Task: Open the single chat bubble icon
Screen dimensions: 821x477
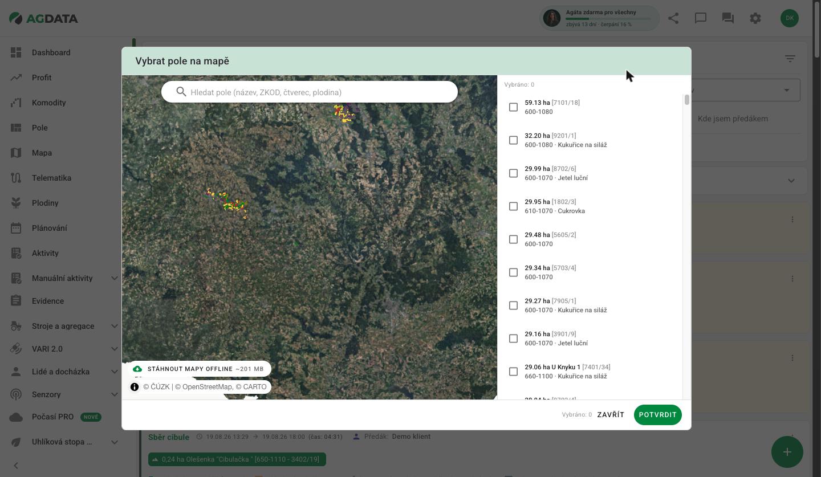Action: [701, 18]
